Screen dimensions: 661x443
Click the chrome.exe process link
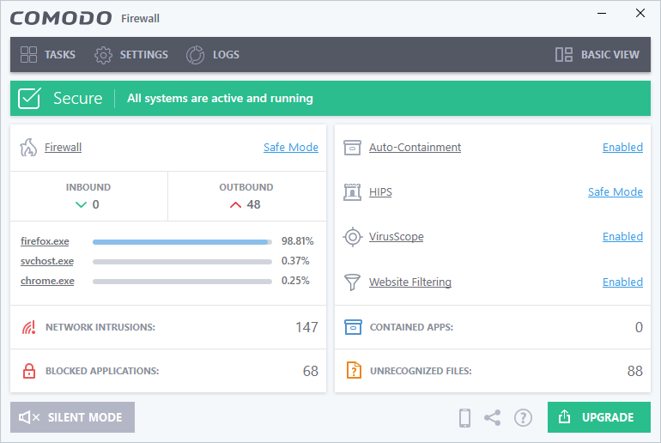47,281
